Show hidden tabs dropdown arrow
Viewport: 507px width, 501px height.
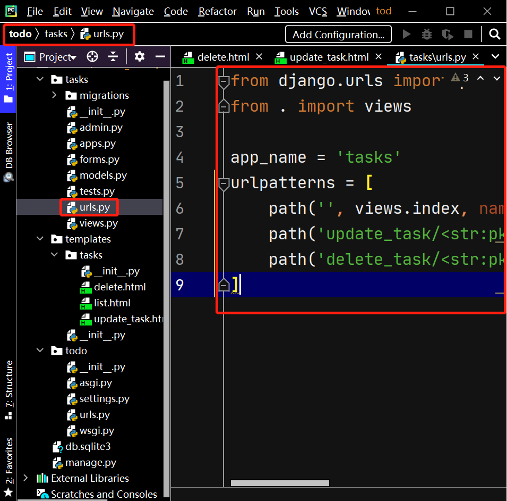(x=495, y=57)
